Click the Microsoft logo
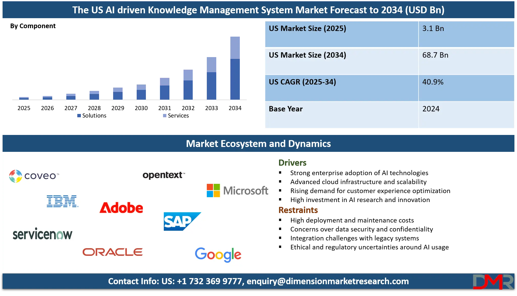517x296 pixels. coord(238,191)
